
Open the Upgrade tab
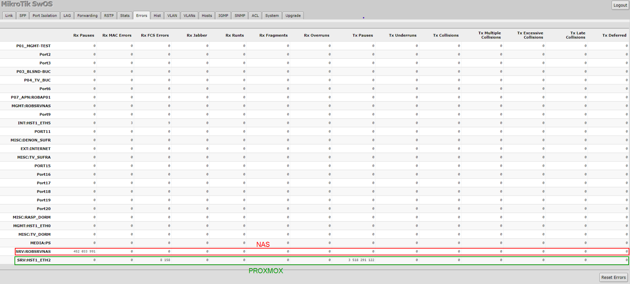tap(293, 16)
